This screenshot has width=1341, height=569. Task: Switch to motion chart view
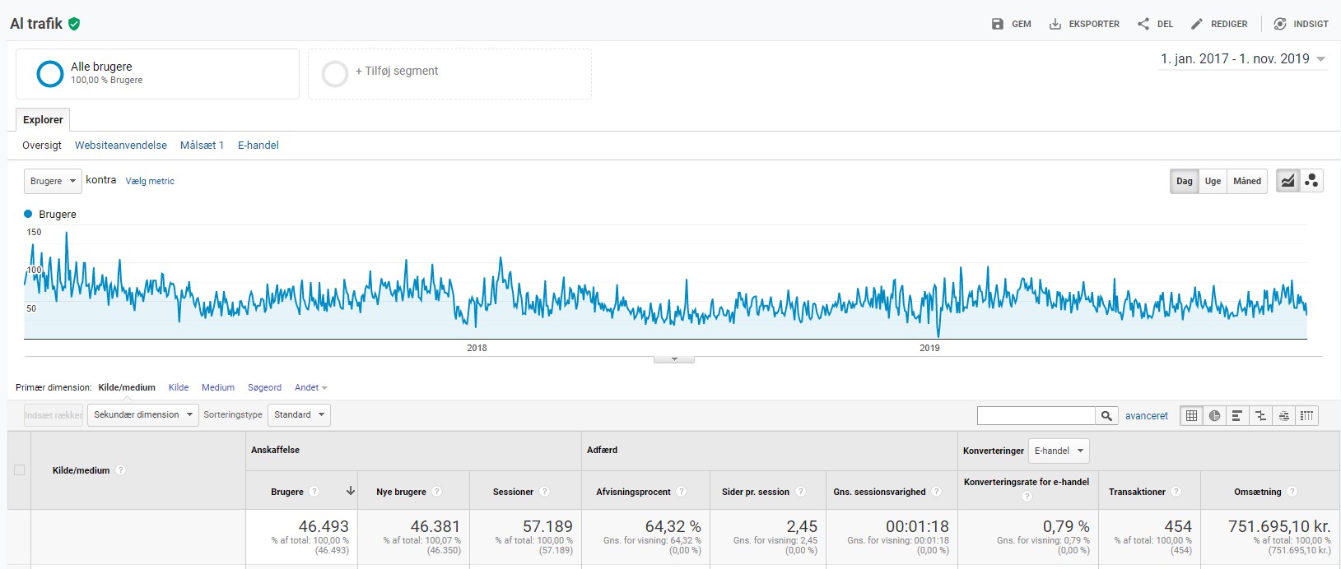1311,181
